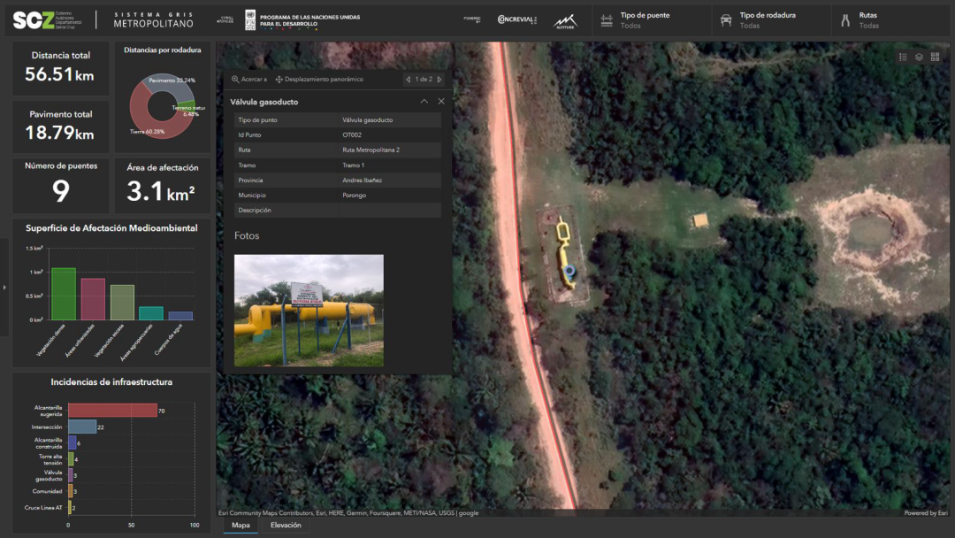955x538 pixels.
Task: Click the Provincia value Andres Ibañez
Action: point(362,181)
